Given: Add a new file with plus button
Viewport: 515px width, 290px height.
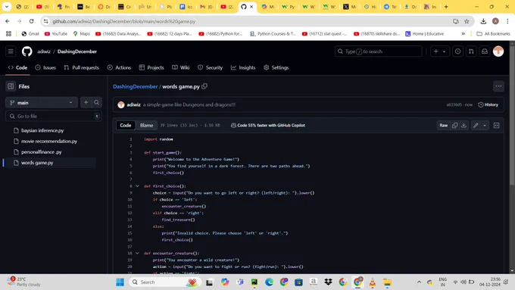Looking at the screenshot, I should 86,102.
